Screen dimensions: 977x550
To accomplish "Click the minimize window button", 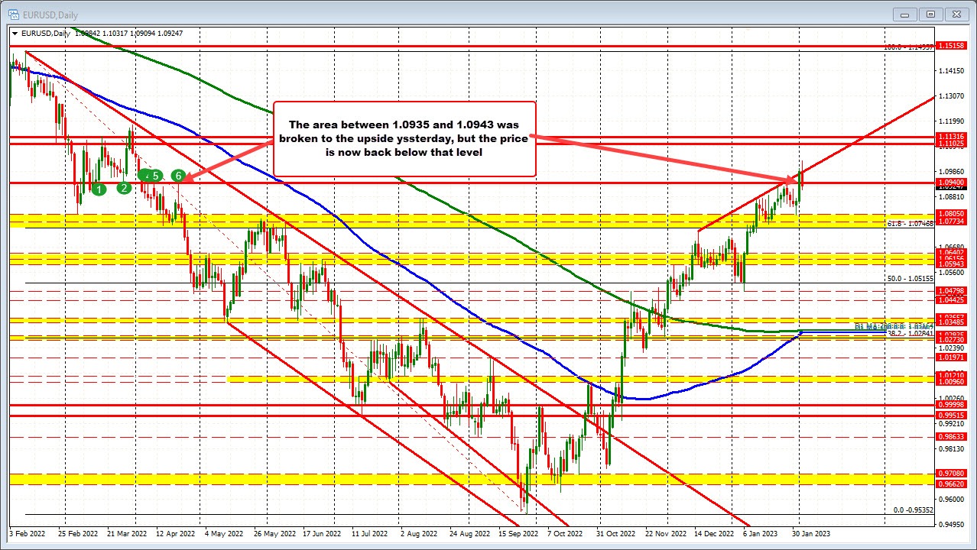I will tap(905, 14).
